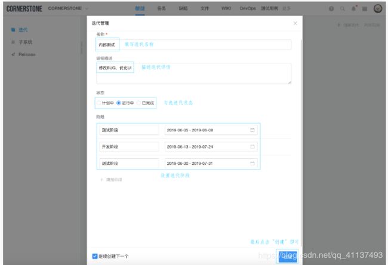
Task: Click the blue 创建 button
Action: [288, 256]
